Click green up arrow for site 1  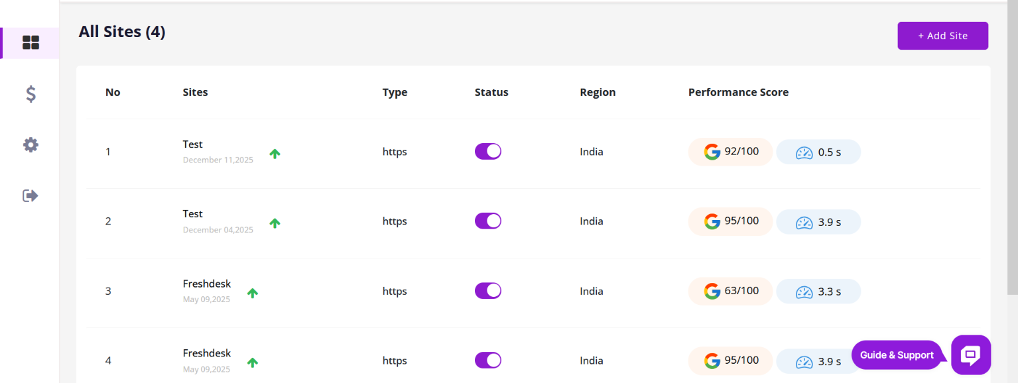pos(275,154)
